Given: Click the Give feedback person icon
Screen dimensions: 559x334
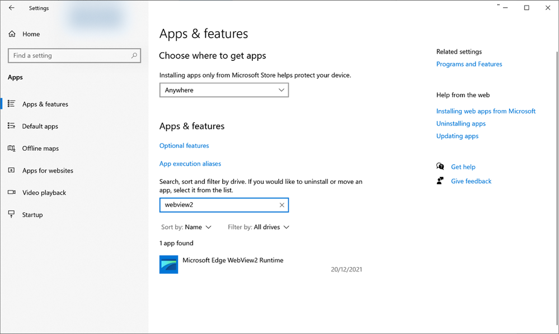Looking at the screenshot, I should (440, 181).
